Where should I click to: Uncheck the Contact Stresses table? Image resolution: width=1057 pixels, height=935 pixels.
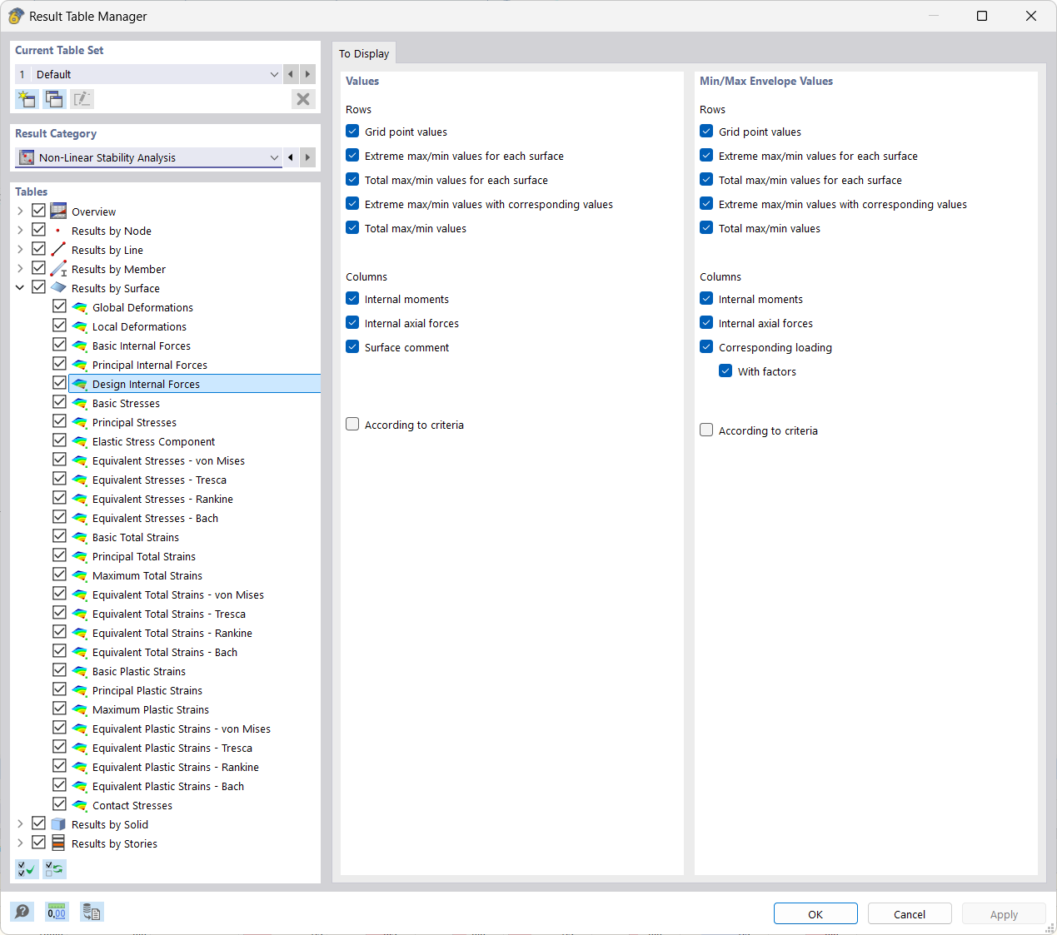pyautogui.click(x=59, y=803)
